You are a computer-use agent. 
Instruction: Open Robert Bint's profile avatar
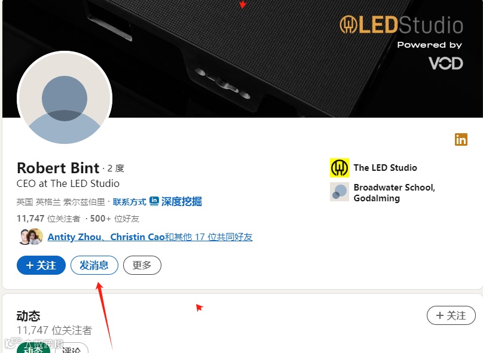click(x=65, y=98)
